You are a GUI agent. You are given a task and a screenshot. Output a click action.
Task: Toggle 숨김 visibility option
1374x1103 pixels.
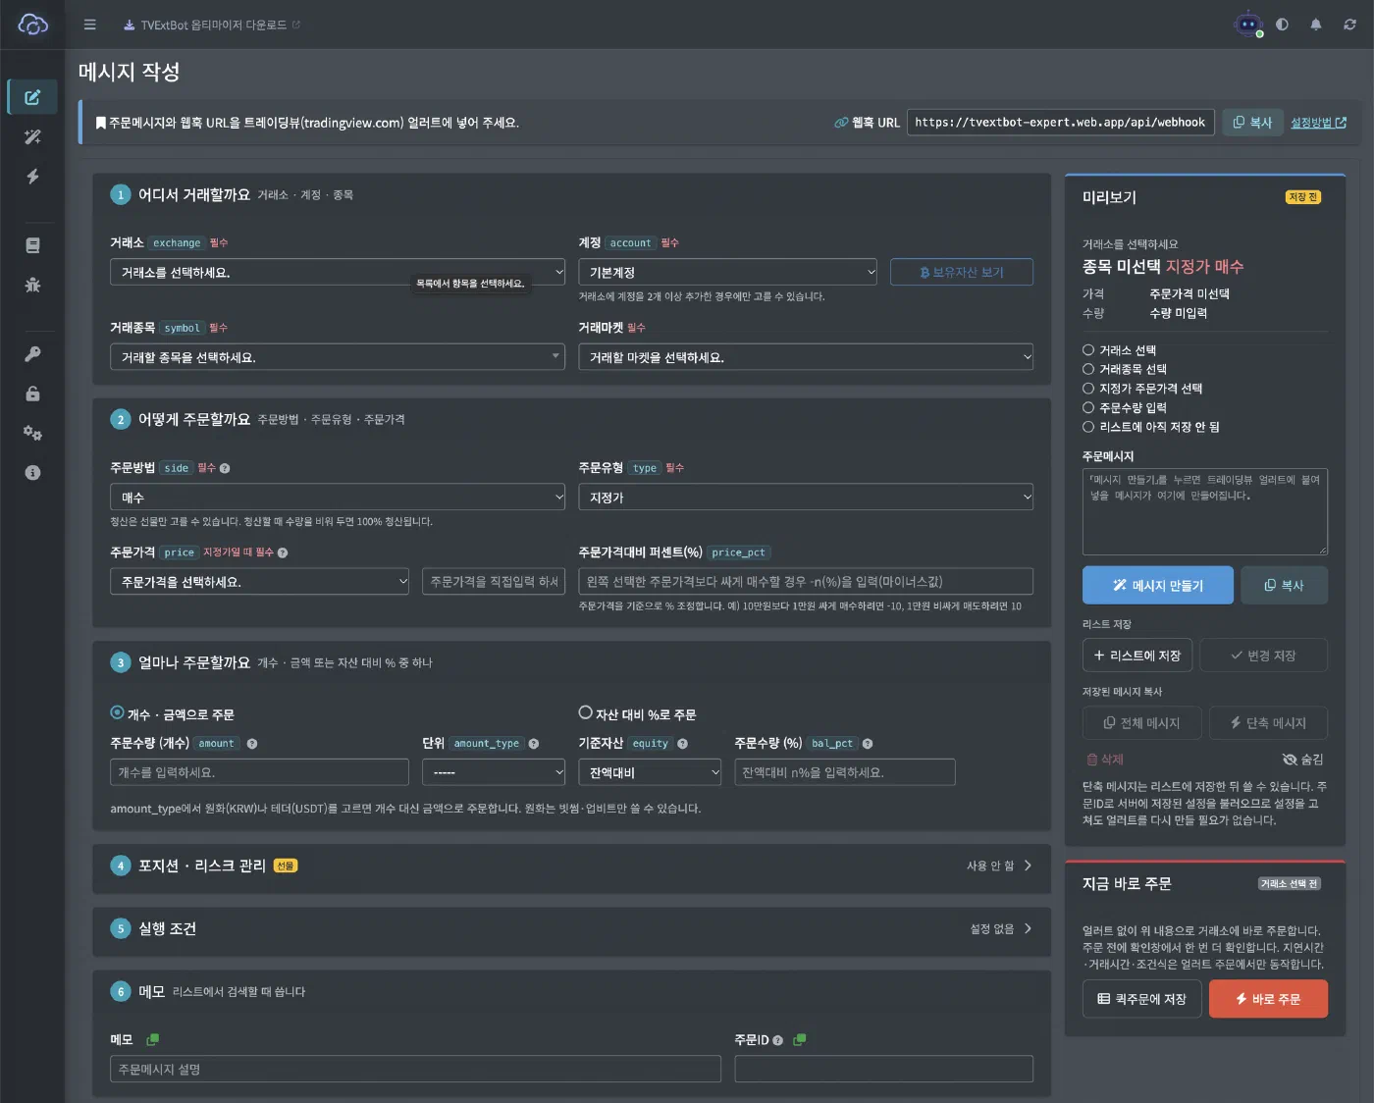tap(1303, 760)
